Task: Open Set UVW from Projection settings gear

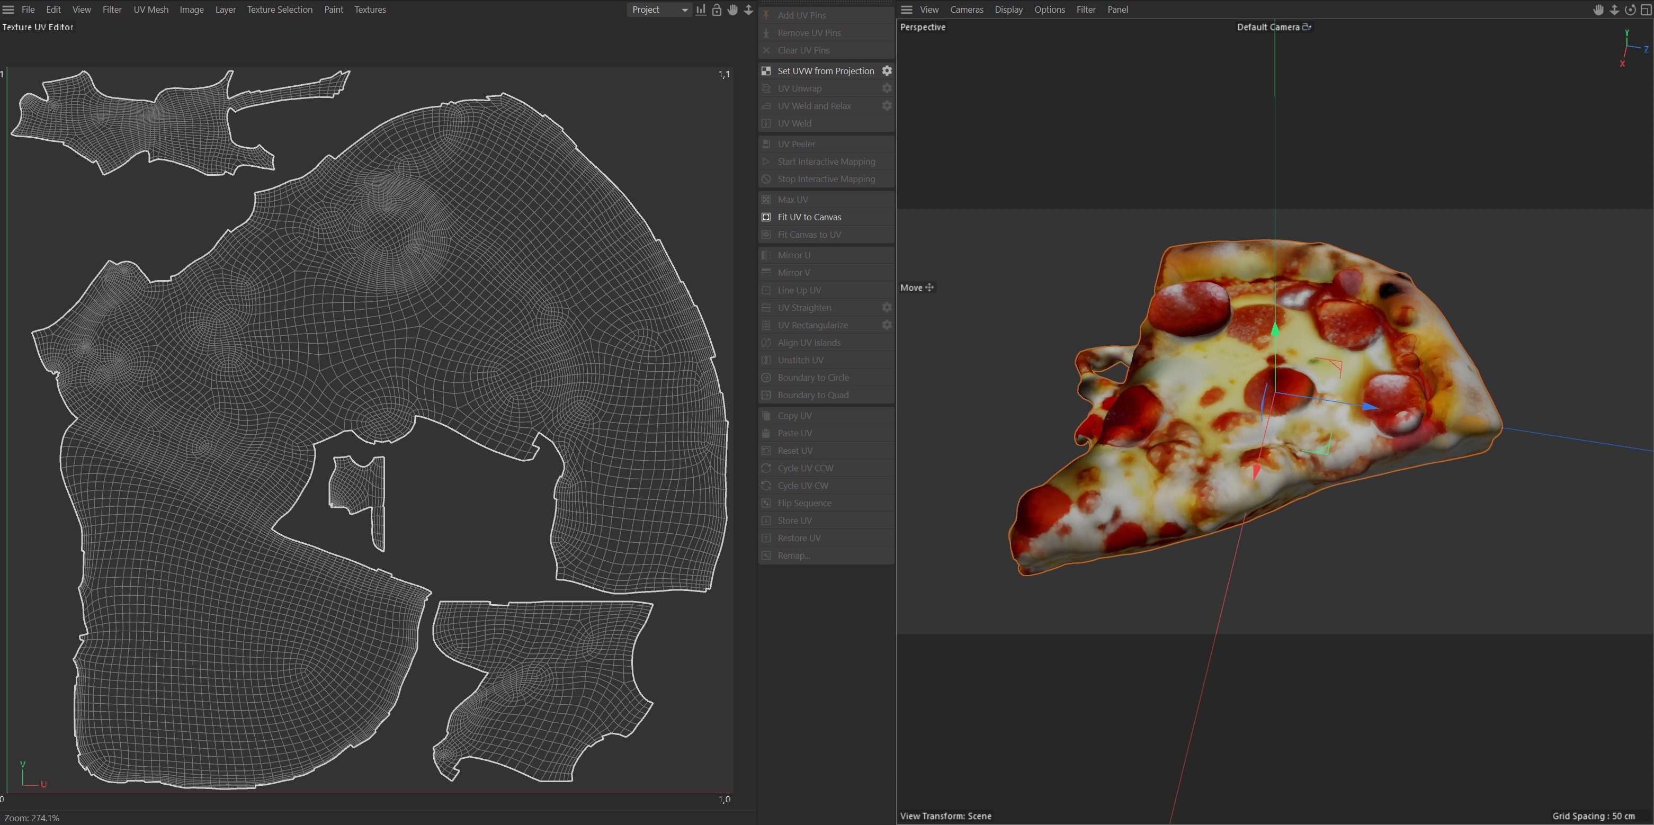Action: coord(887,70)
